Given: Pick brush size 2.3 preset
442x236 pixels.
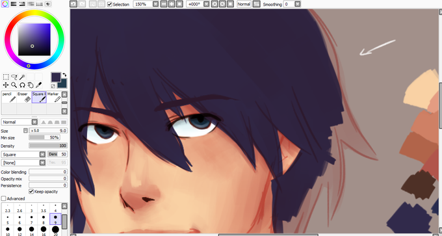Looking at the screenshot, I should [x=8, y=208].
